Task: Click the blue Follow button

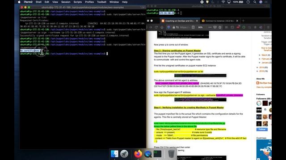Action: pos(262,129)
